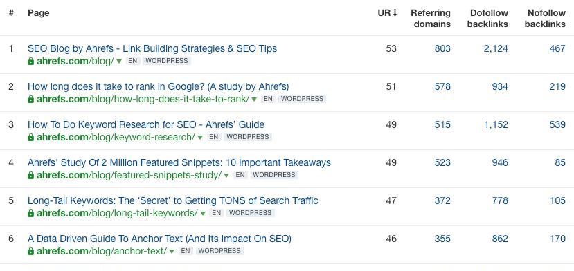This screenshot has width=574, height=271.
Task: Expand the caret beside the long-tail-keywords URL
Action: [202, 214]
